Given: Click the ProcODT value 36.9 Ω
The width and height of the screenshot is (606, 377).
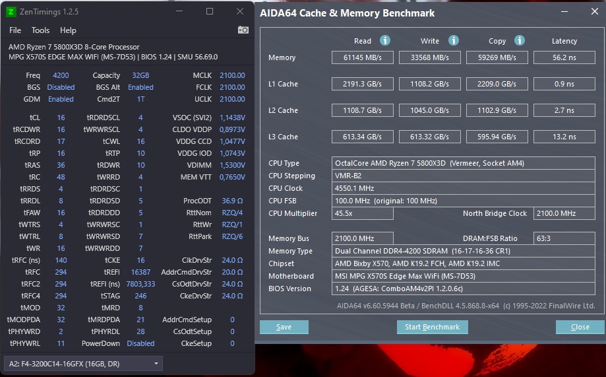Looking at the screenshot, I should [x=232, y=201].
